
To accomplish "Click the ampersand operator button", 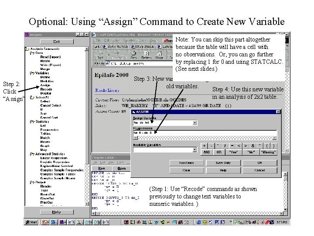I will coord(253,146).
